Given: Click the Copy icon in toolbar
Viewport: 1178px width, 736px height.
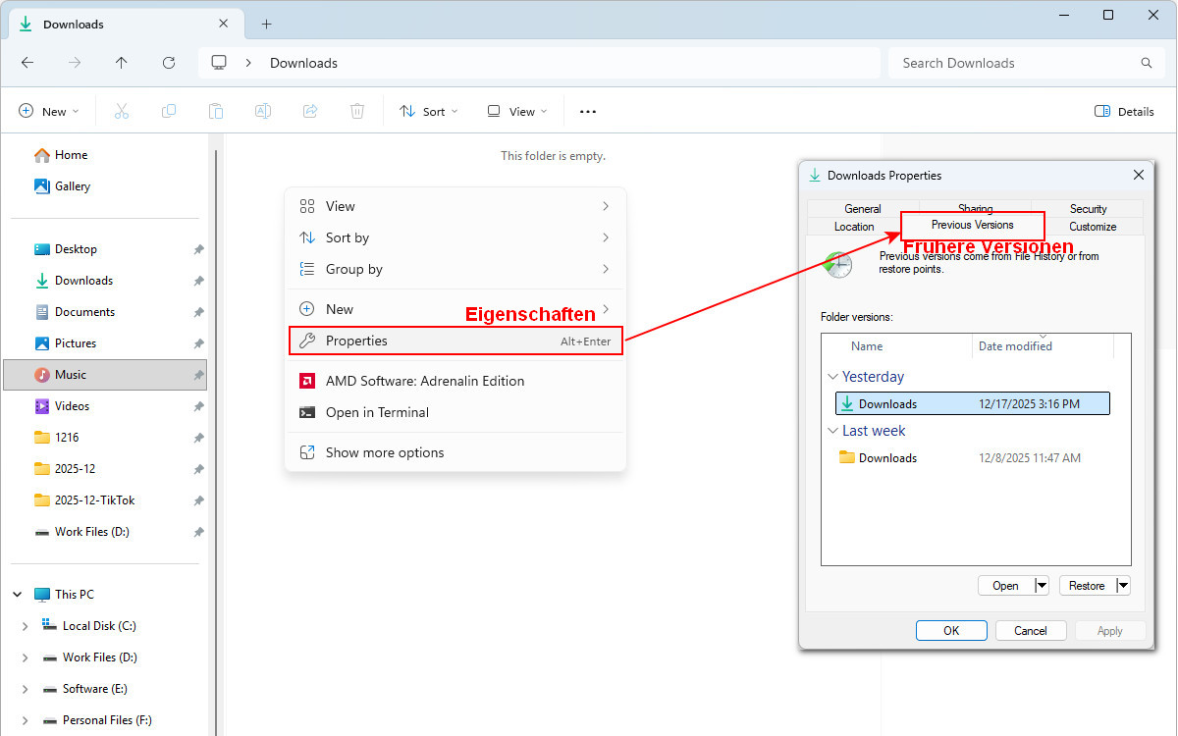Looking at the screenshot, I should coord(169,112).
